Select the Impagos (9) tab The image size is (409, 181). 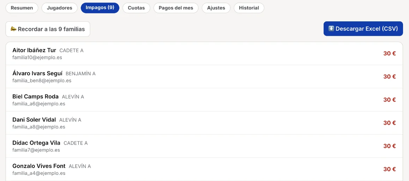(x=100, y=8)
